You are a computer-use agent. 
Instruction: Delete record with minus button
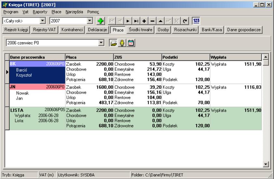click(x=152, y=21)
